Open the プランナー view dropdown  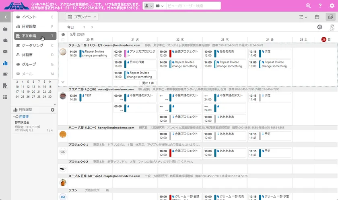point(82,17)
